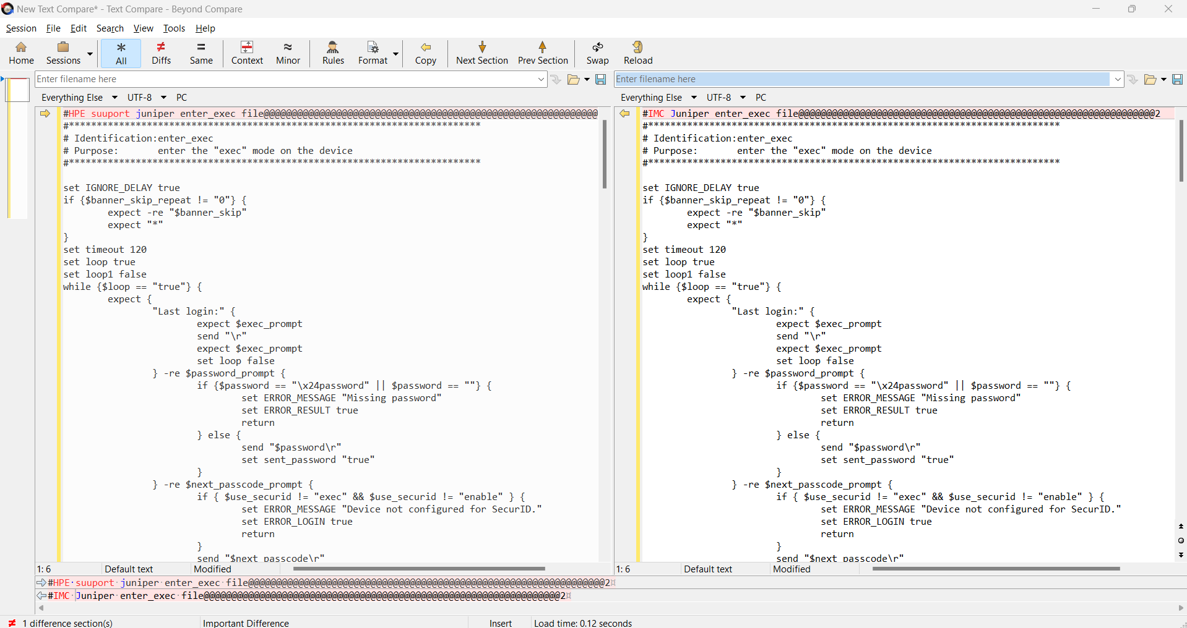Click the right filename input field

click(x=861, y=79)
